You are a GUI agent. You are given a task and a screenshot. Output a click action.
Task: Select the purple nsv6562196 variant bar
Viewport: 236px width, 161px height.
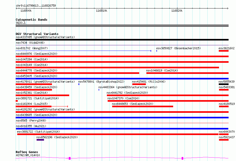[40, 140]
